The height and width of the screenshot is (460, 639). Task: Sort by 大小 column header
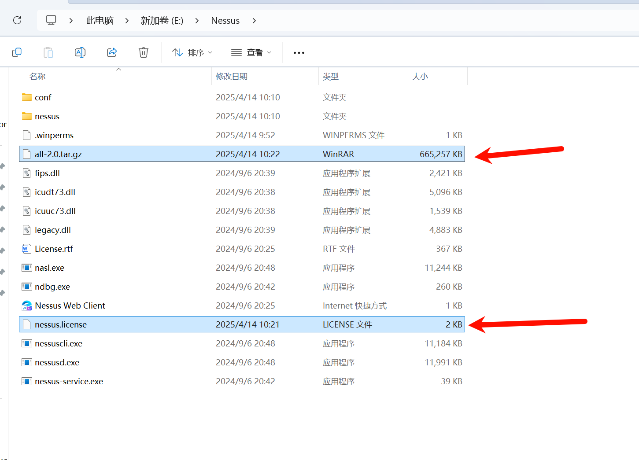(420, 77)
